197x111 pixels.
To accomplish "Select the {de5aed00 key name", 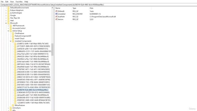I will [x=33, y=95].
